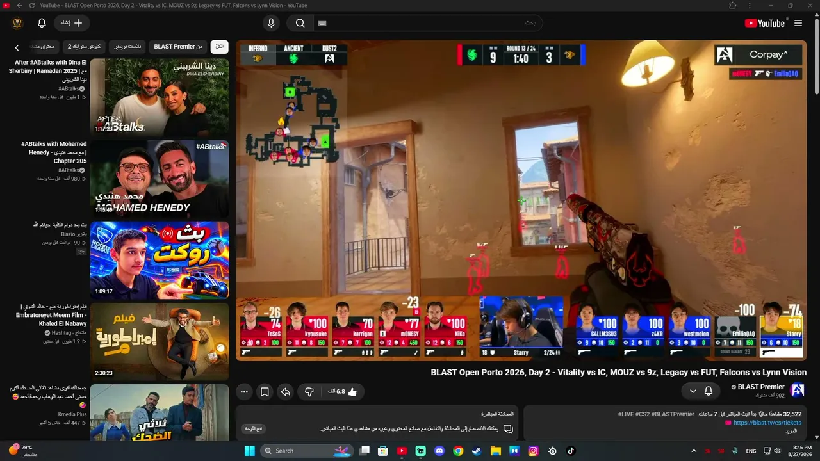Image resolution: width=820 pixels, height=461 pixels.
Task: Open YouTube from the taskbar
Action: pos(402,451)
